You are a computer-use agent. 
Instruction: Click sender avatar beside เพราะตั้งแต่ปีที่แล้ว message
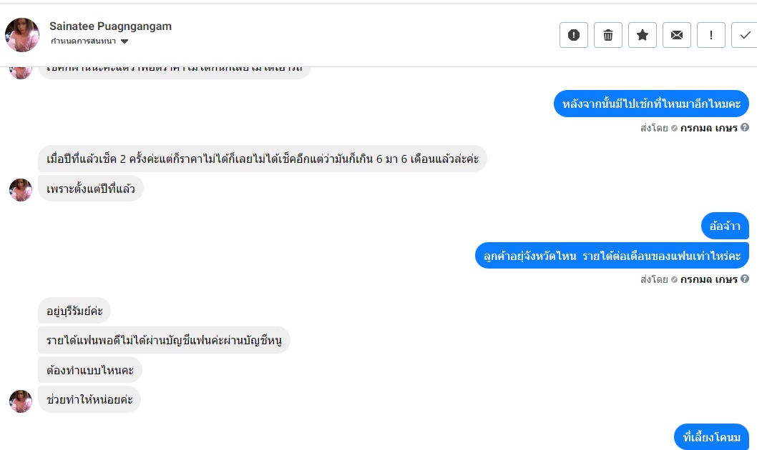(21, 189)
